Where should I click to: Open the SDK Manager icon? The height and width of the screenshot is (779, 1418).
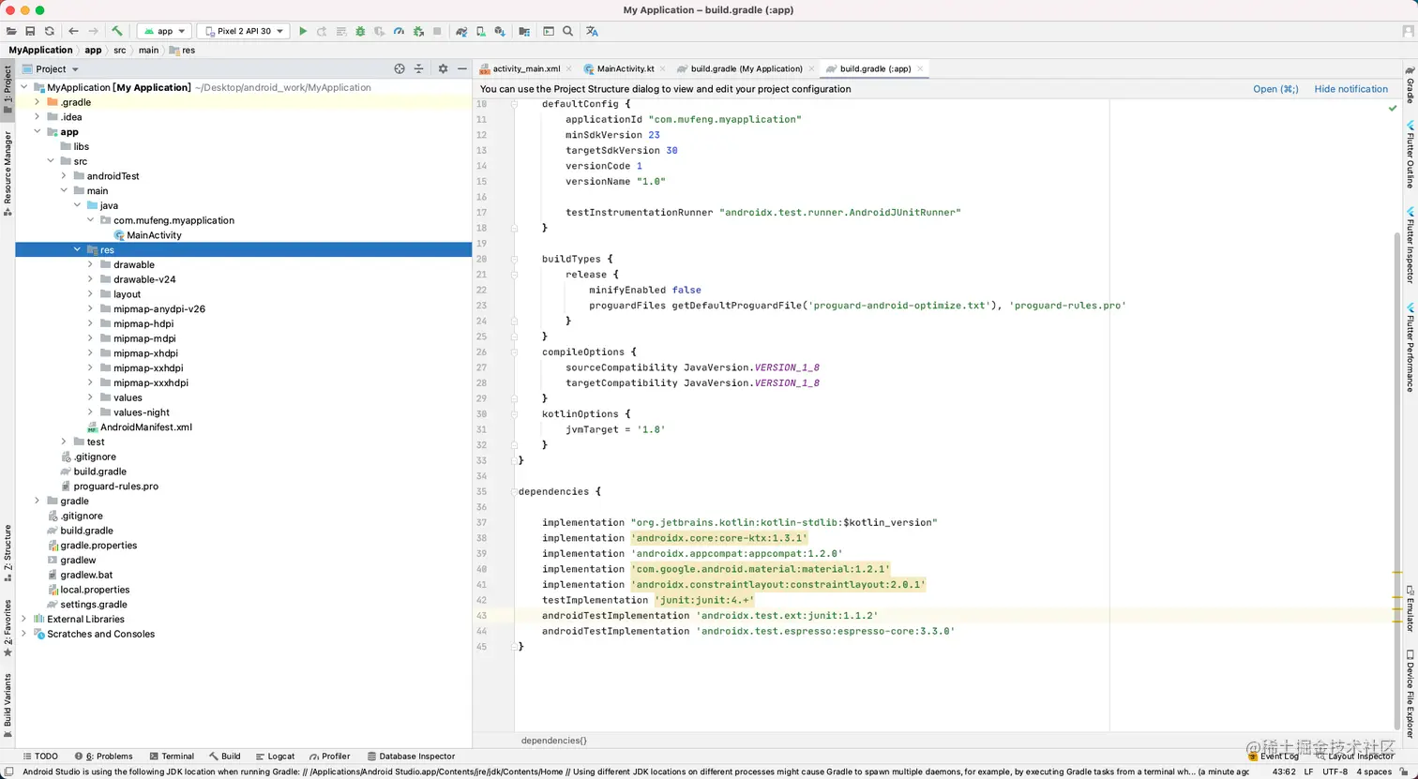pos(500,31)
